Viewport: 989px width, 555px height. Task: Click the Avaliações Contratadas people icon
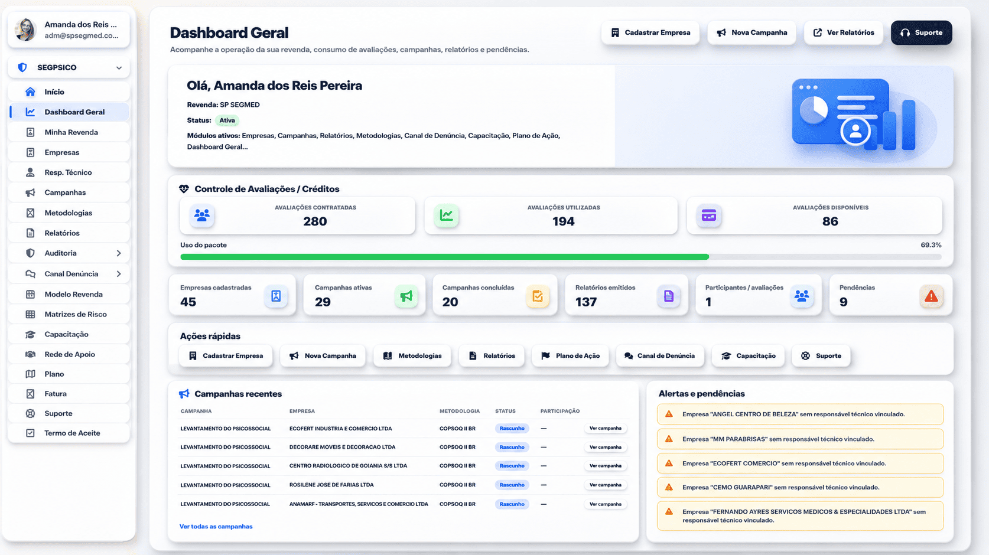[202, 216]
